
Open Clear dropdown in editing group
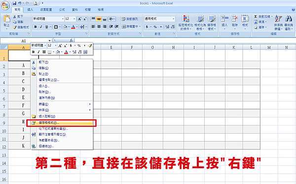point(260,27)
